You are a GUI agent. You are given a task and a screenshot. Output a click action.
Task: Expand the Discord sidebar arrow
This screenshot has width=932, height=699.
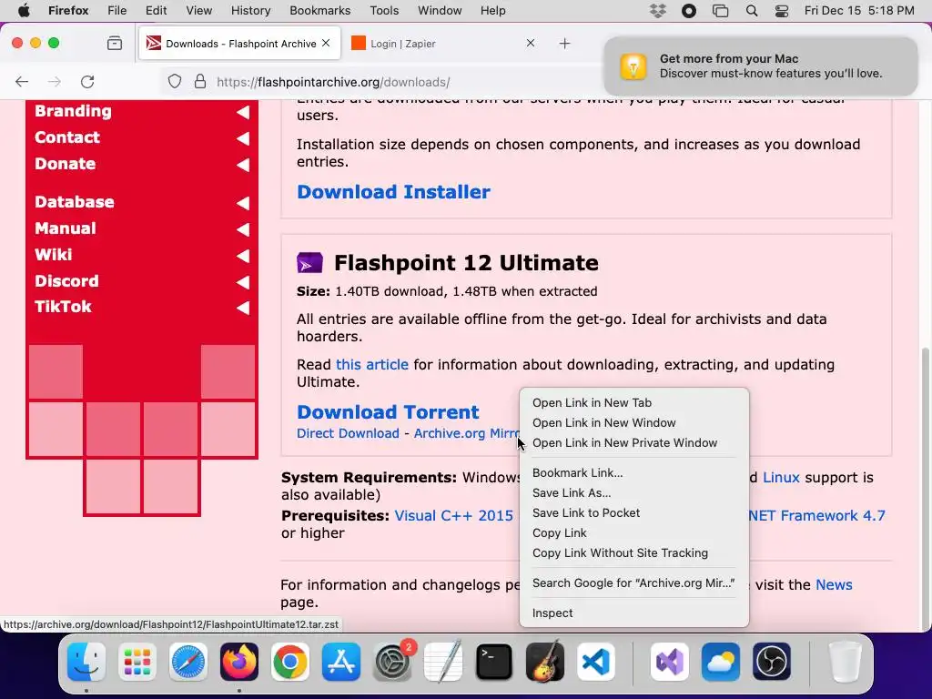pos(242,282)
